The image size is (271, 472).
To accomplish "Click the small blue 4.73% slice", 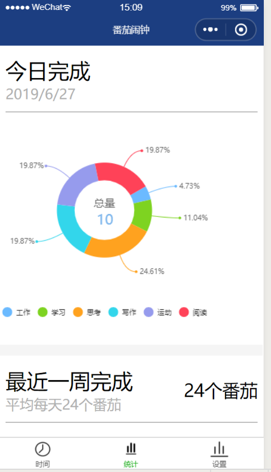I will [141, 195].
